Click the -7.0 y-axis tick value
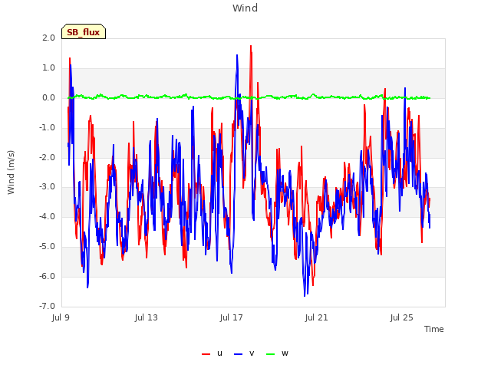Screen dimensions: 491x368 coord(47,306)
